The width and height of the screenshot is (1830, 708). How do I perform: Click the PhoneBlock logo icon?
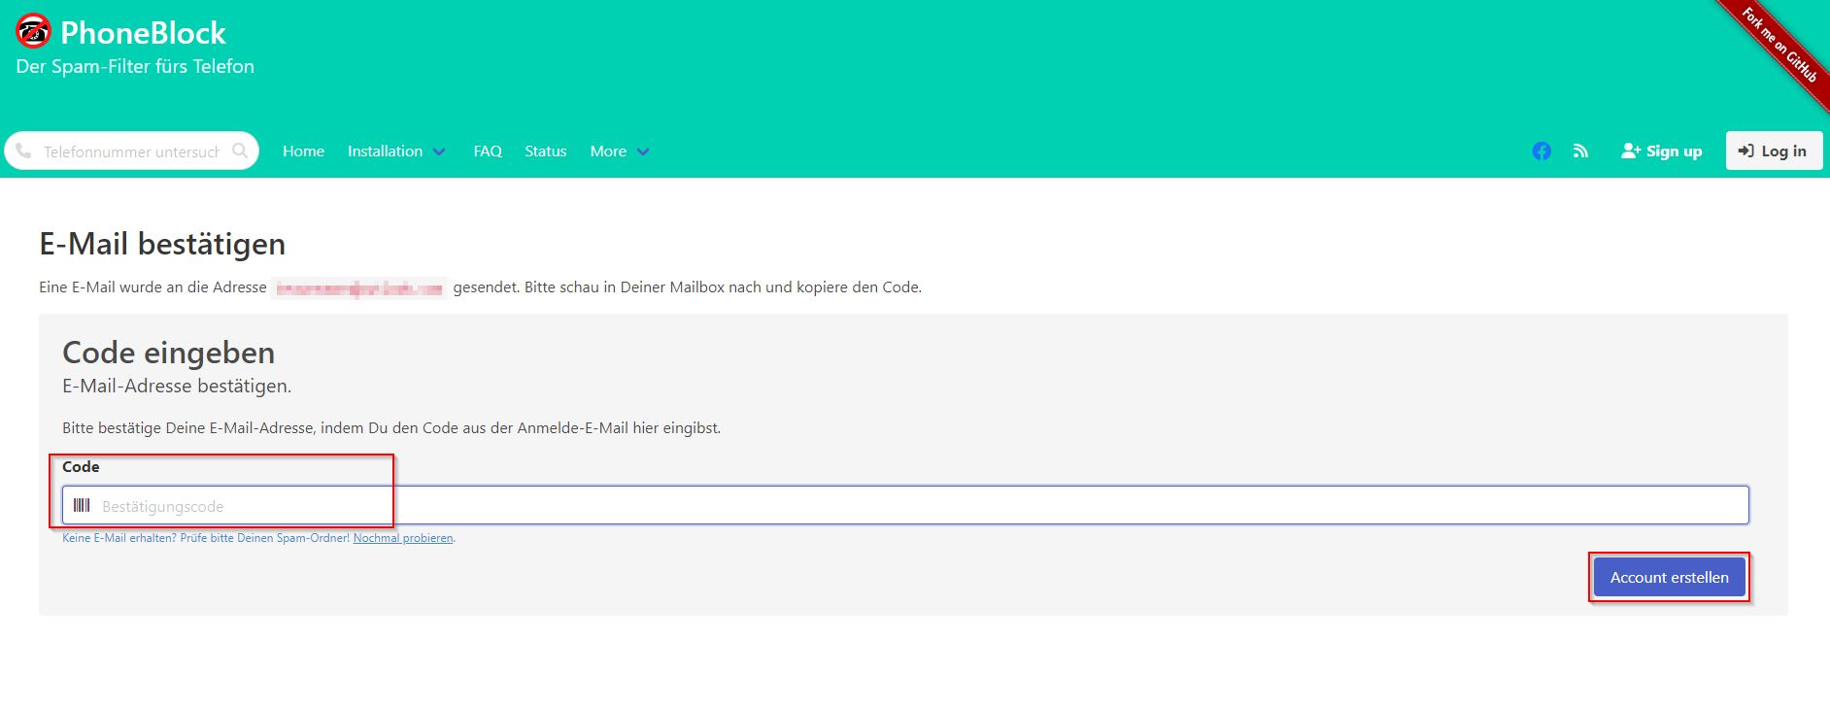pyautogui.click(x=33, y=31)
